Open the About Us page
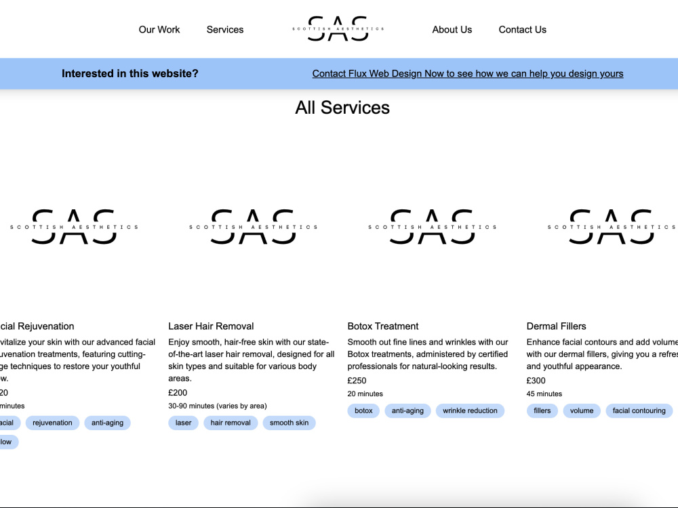 [x=452, y=30]
